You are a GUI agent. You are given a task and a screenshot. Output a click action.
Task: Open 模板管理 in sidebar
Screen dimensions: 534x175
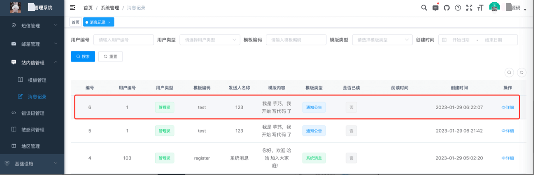(x=37, y=80)
